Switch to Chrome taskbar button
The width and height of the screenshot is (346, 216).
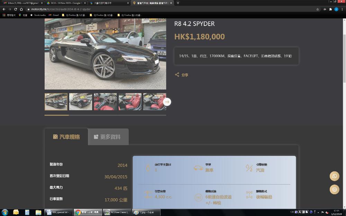(x=88, y=212)
